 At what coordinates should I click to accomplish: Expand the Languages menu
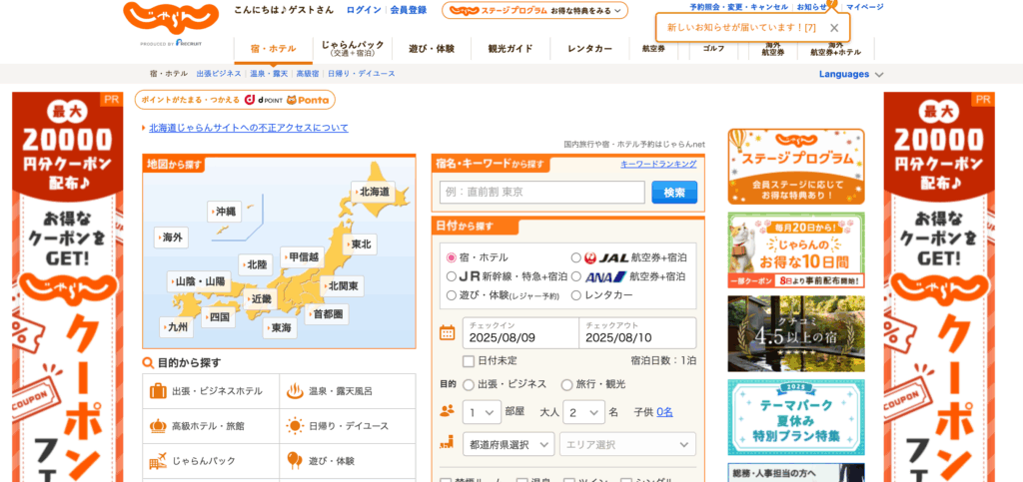point(851,74)
